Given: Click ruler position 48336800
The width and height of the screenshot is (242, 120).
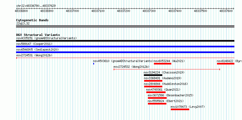Looking at the screenshot, I should [x=21, y=11].
